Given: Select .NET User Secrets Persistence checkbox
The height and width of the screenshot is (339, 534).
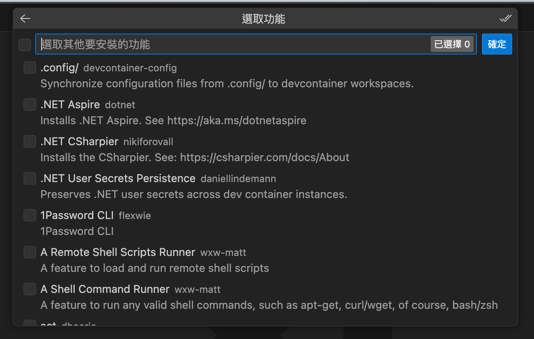Looking at the screenshot, I should click(29, 178).
